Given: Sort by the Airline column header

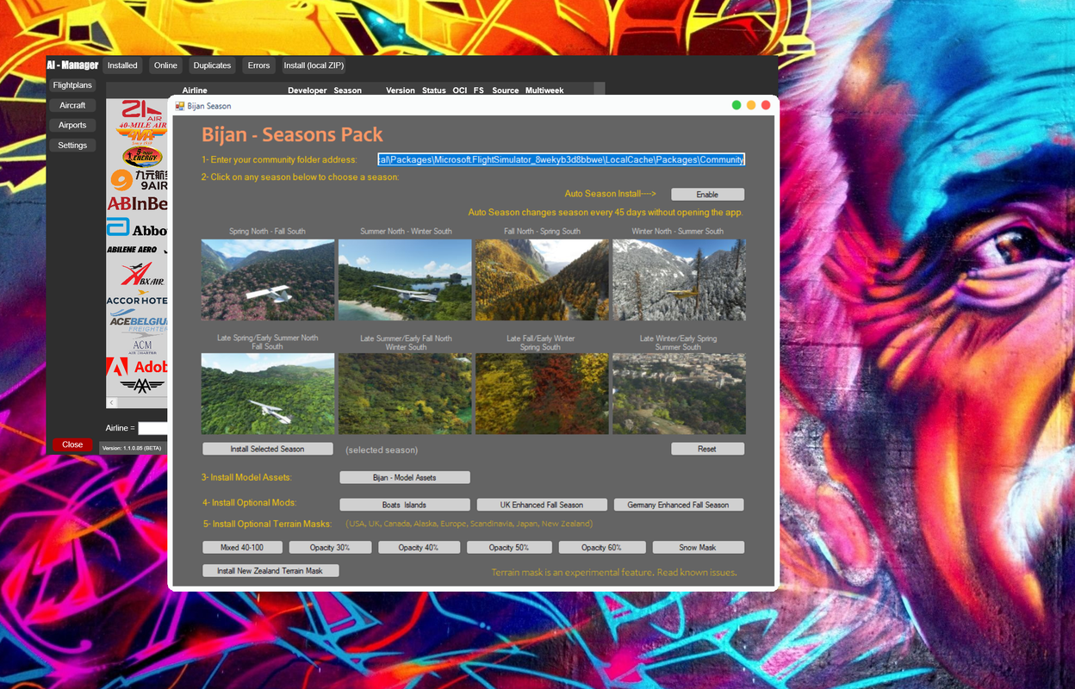Looking at the screenshot, I should click(x=195, y=90).
